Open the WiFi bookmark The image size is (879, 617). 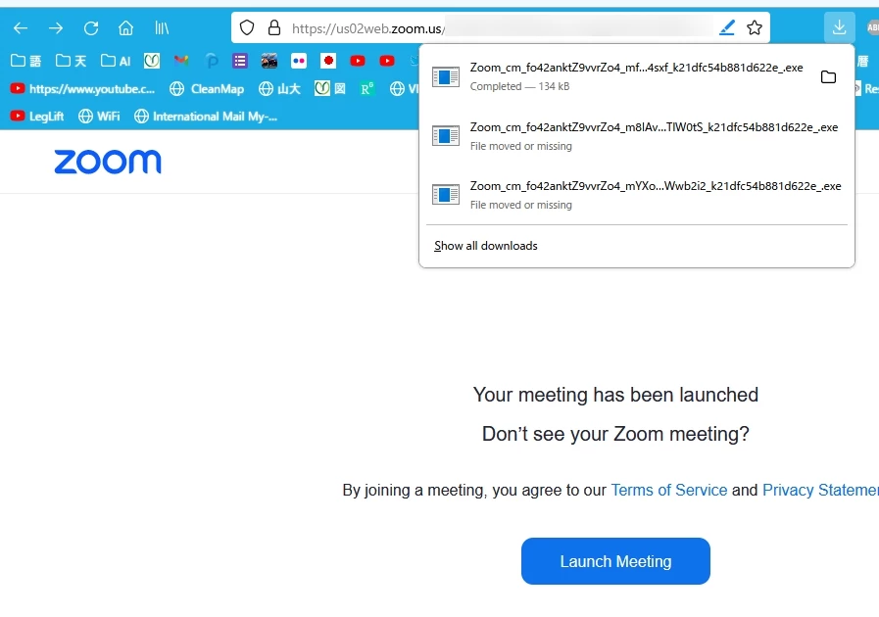pyautogui.click(x=99, y=116)
